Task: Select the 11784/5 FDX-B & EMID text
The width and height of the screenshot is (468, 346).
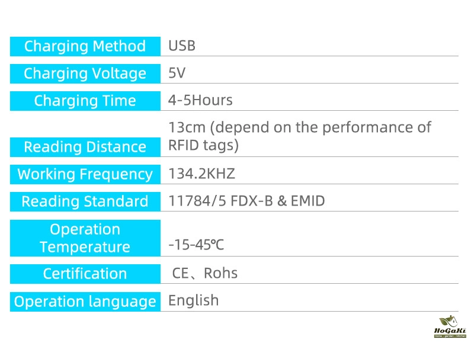Action: click(246, 201)
